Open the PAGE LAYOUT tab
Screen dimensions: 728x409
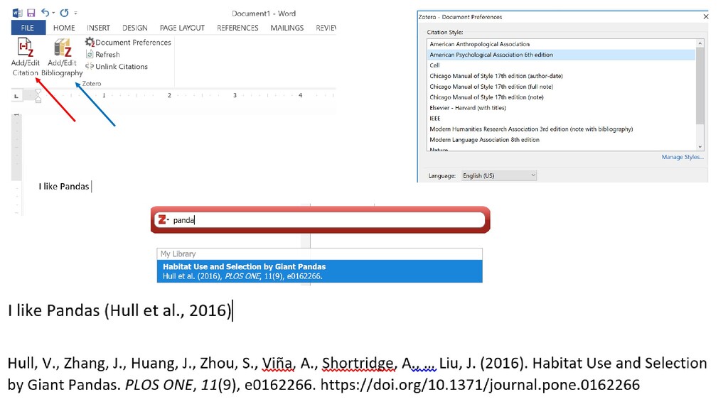pos(182,28)
